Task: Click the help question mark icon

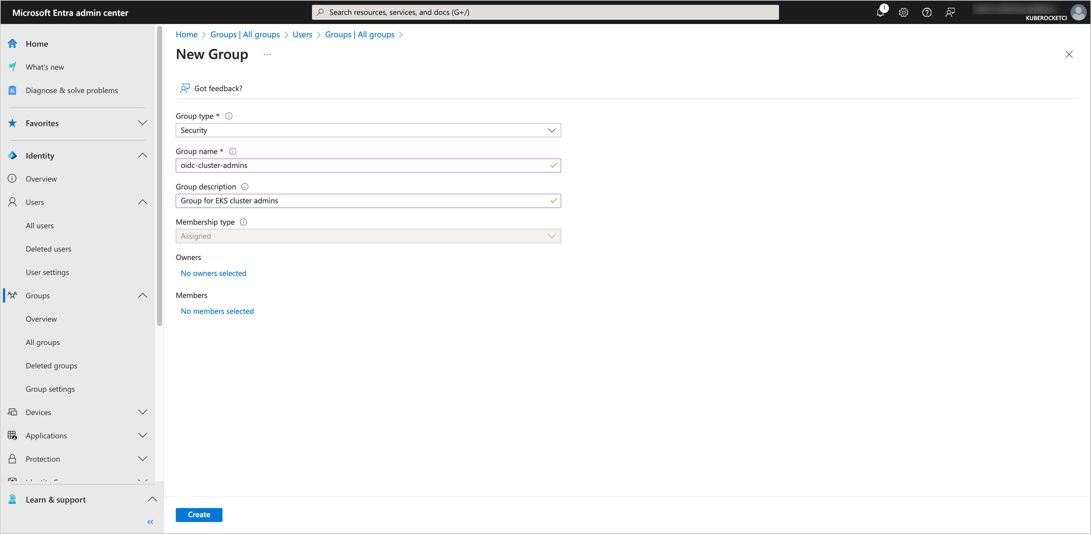Action: [x=927, y=12]
